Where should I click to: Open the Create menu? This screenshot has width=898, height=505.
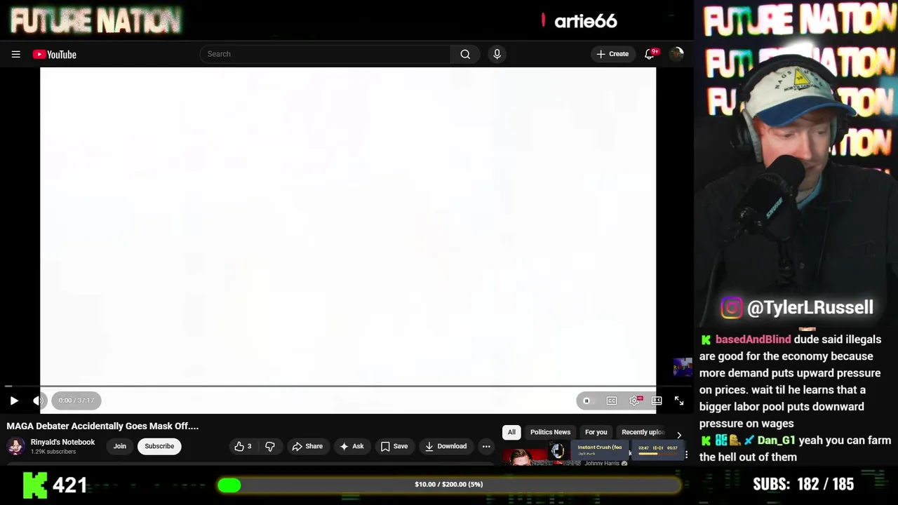coord(612,54)
